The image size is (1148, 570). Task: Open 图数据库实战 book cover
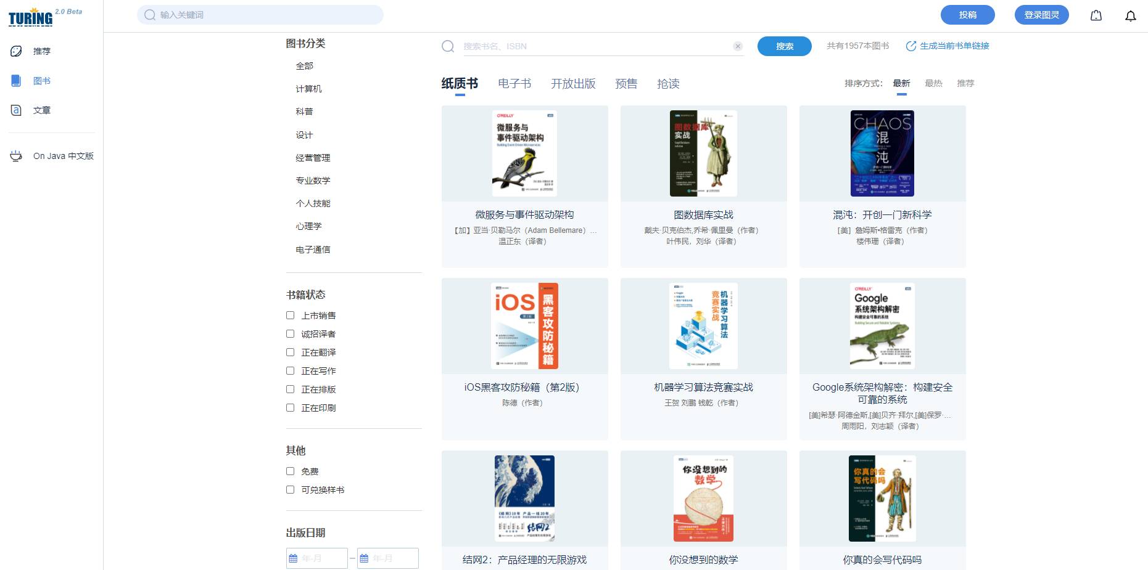[x=703, y=153]
